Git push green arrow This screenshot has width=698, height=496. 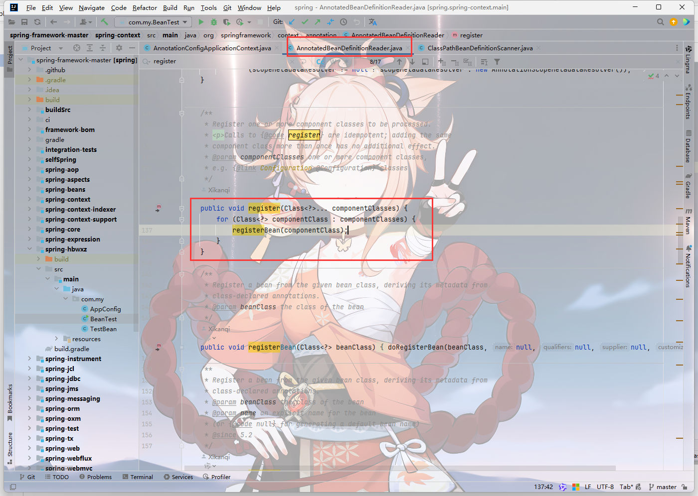click(318, 22)
